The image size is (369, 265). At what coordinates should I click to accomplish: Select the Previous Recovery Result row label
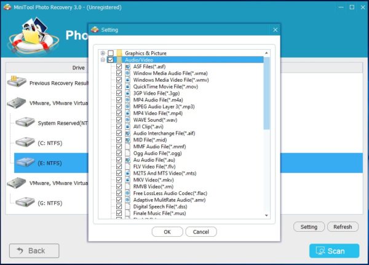coord(58,83)
